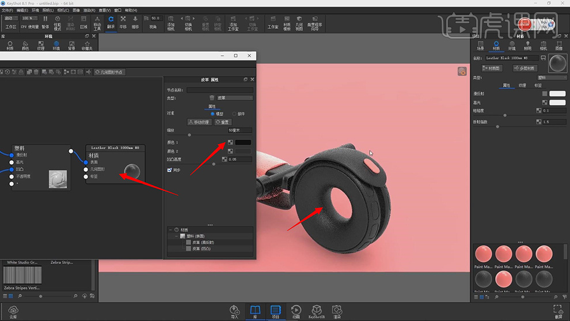
Task: Click the black 颜色 1 color swatch
Action: 243,142
